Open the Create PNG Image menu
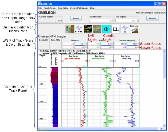The image size is (168, 132). [x=79, y=8]
